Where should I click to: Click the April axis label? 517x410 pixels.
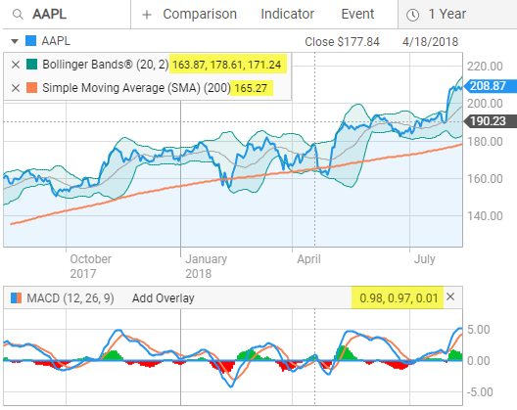coord(309,259)
